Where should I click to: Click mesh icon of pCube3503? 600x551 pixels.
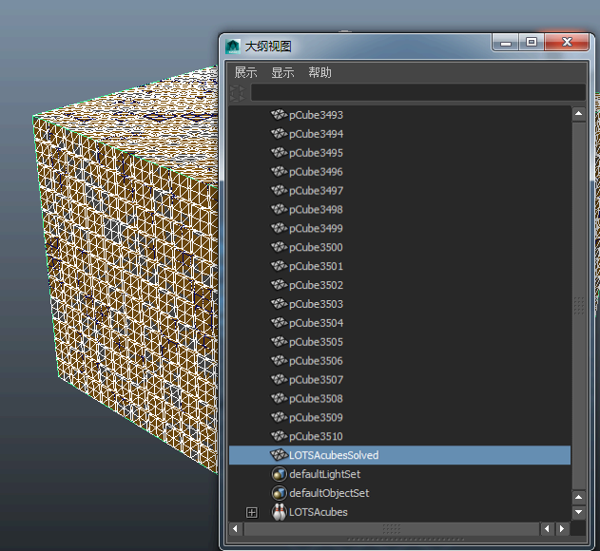coord(279,303)
